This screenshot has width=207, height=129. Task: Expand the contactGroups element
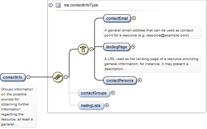coord(113,93)
